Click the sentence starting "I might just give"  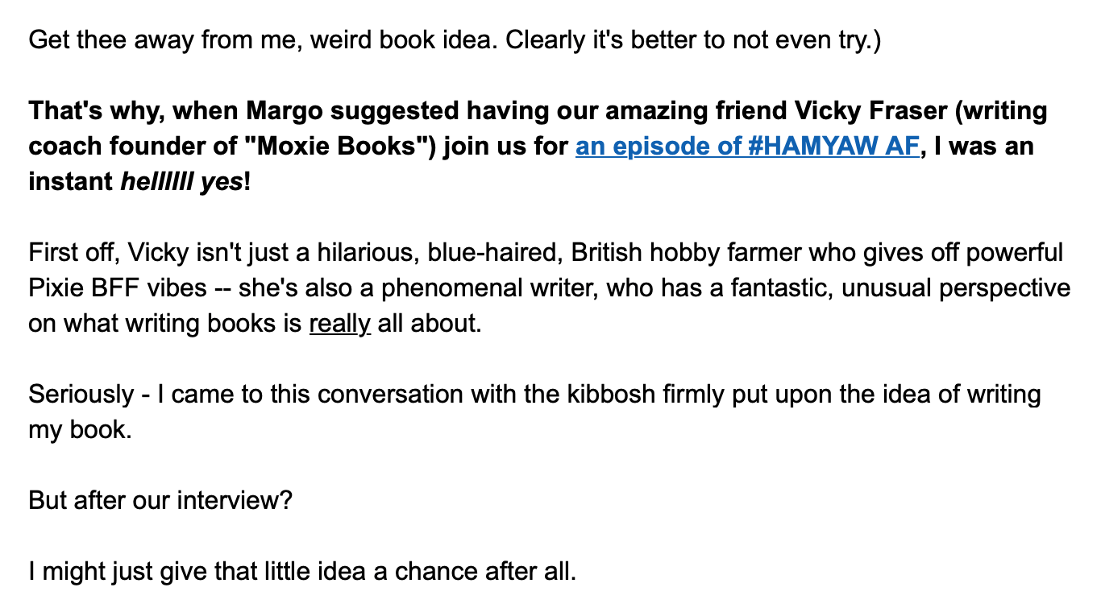pyautogui.click(x=303, y=572)
